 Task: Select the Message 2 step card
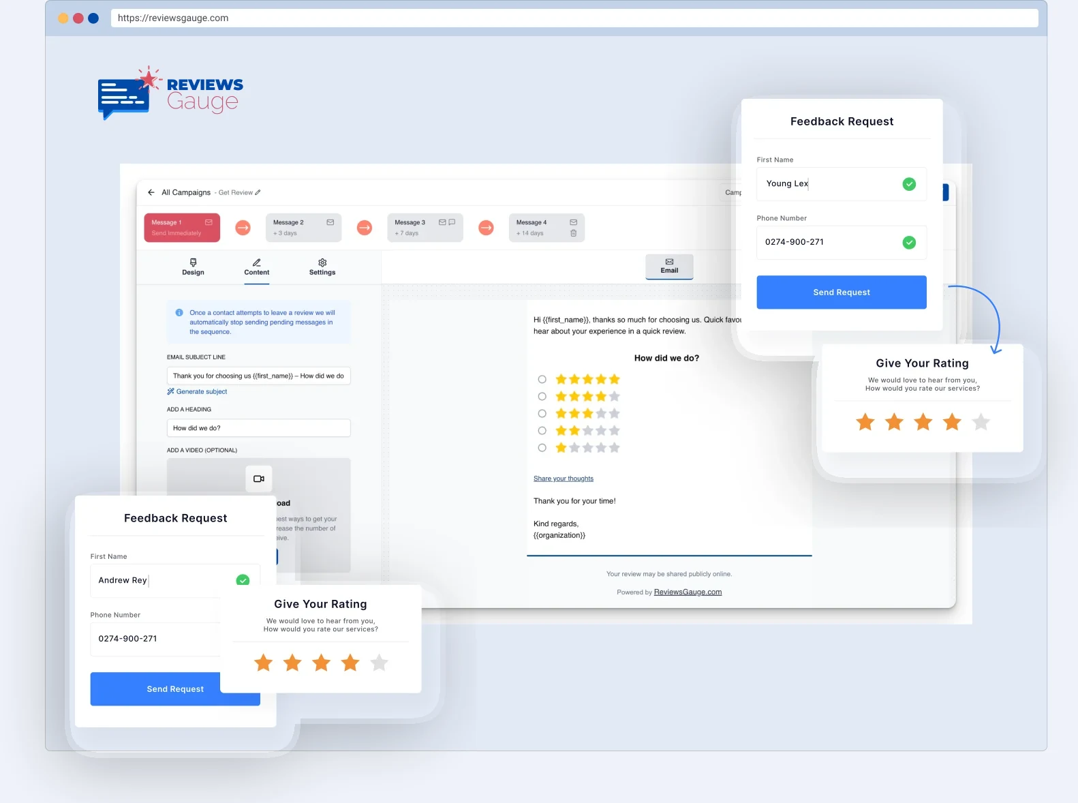pos(303,228)
